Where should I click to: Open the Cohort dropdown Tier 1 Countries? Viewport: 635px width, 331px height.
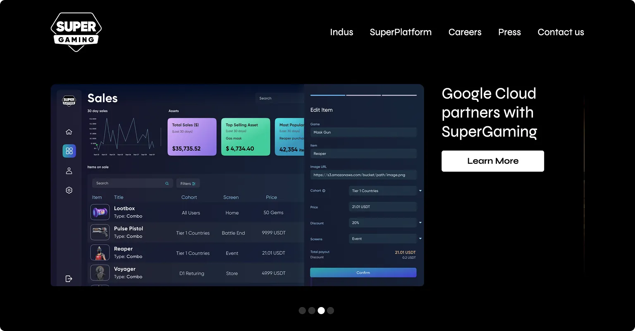tap(385, 191)
